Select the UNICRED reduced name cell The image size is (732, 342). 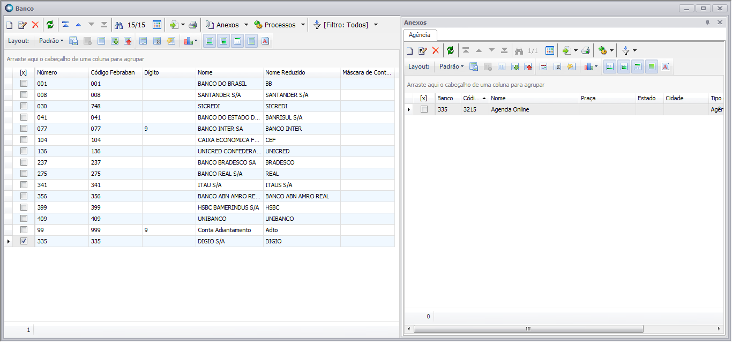click(x=302, y=151)
